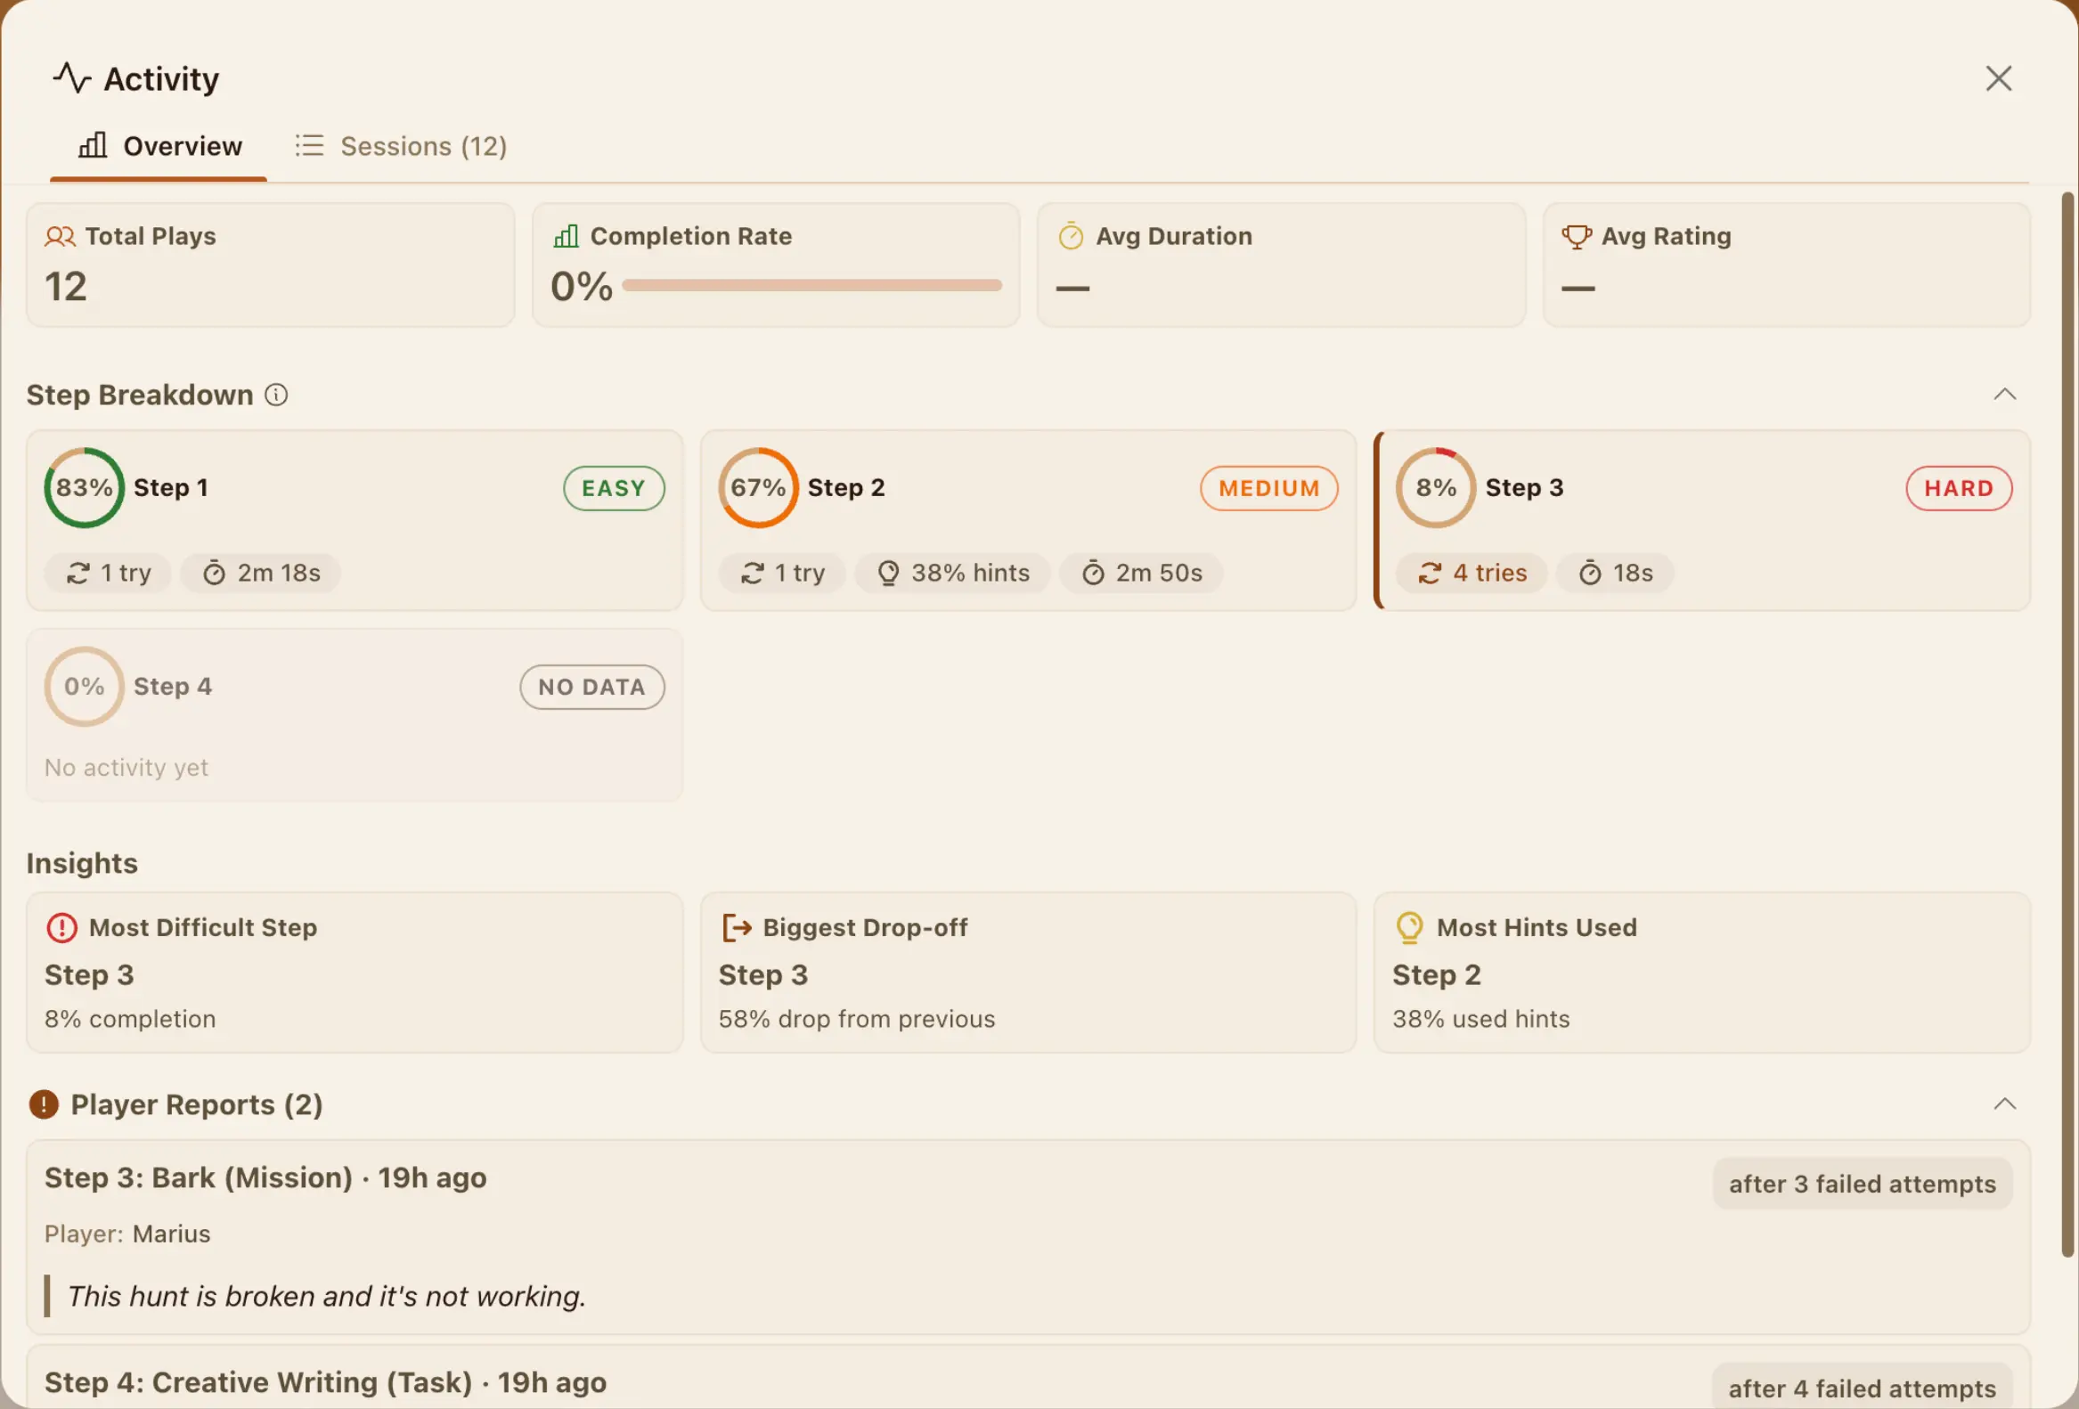The height and width of the screenshot is (1409, 2079).
Task: Click the Most Difficult Step alert icon
Action: pos(61,928)
